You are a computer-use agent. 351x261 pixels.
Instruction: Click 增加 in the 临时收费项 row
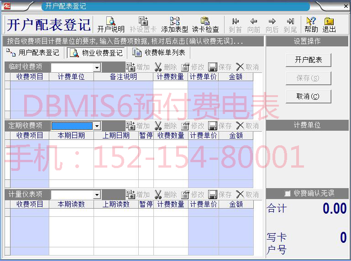click(138, 67)
